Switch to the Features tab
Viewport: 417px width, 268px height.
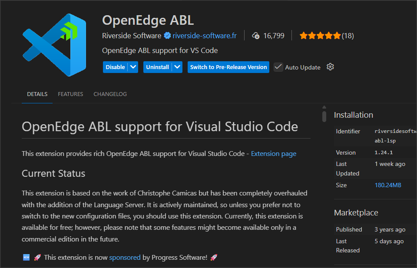[x=70, y=94]
